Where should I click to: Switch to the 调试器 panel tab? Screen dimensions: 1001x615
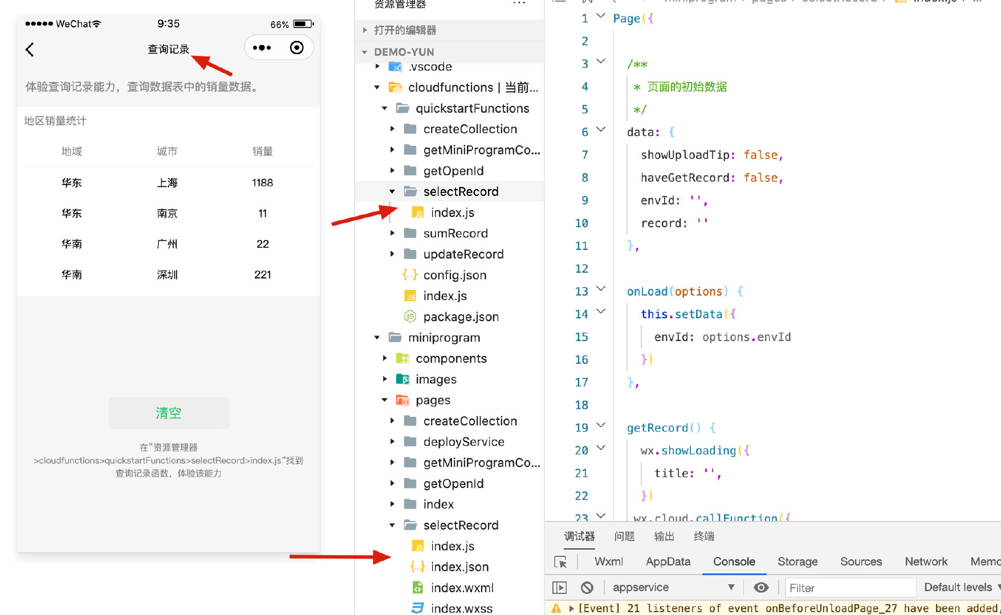tap(579, 536)
